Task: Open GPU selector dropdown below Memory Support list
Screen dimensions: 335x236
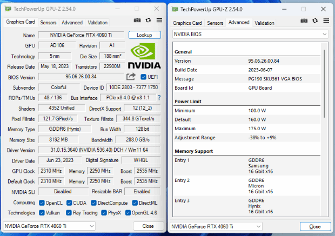Action: coord(231,226)
